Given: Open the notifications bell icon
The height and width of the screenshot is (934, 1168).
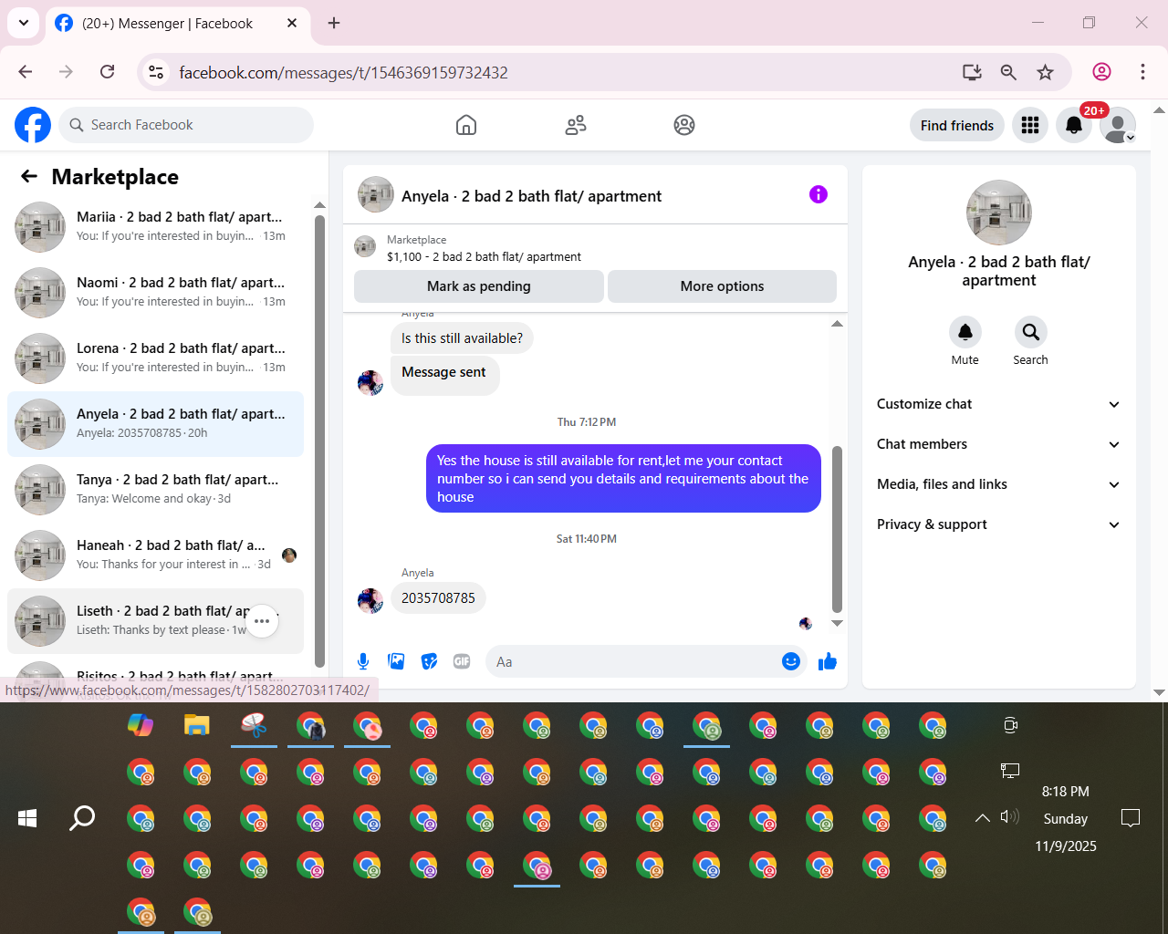Looking at the screenshot, I should coord(1074,125).
